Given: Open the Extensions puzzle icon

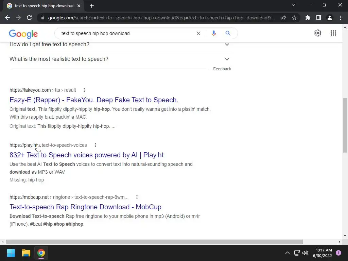Looking at the screenshot, I should click(308, 18).
